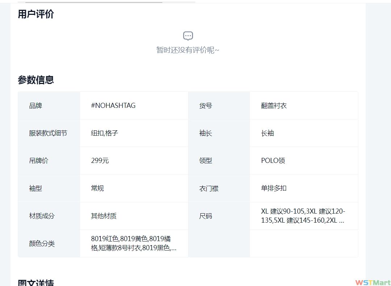Click the POLO领 collar type value
The width and height of the screenshot is (391, 286).
(273, 161)
